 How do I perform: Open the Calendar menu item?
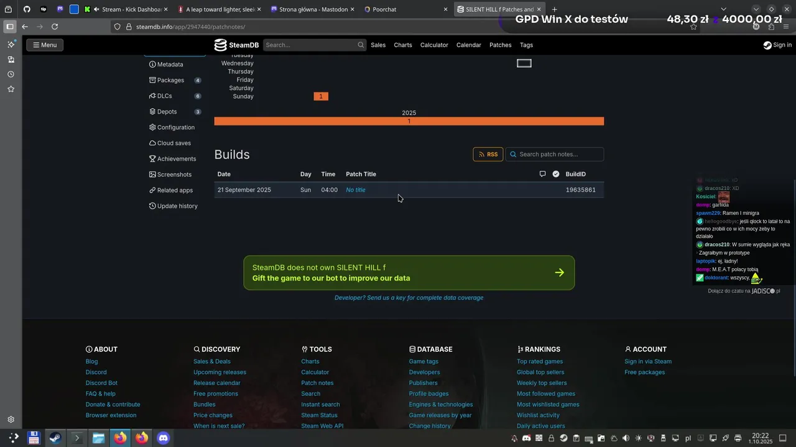point(469,45)
